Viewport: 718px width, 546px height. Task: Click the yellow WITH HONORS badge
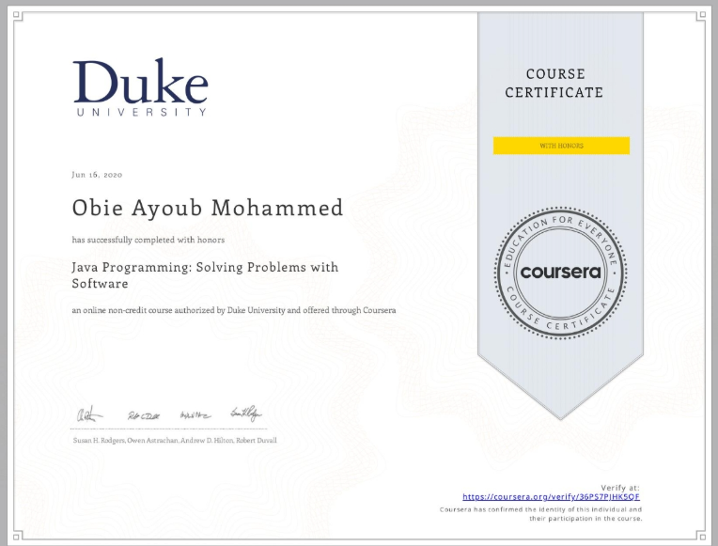point(561,146)
